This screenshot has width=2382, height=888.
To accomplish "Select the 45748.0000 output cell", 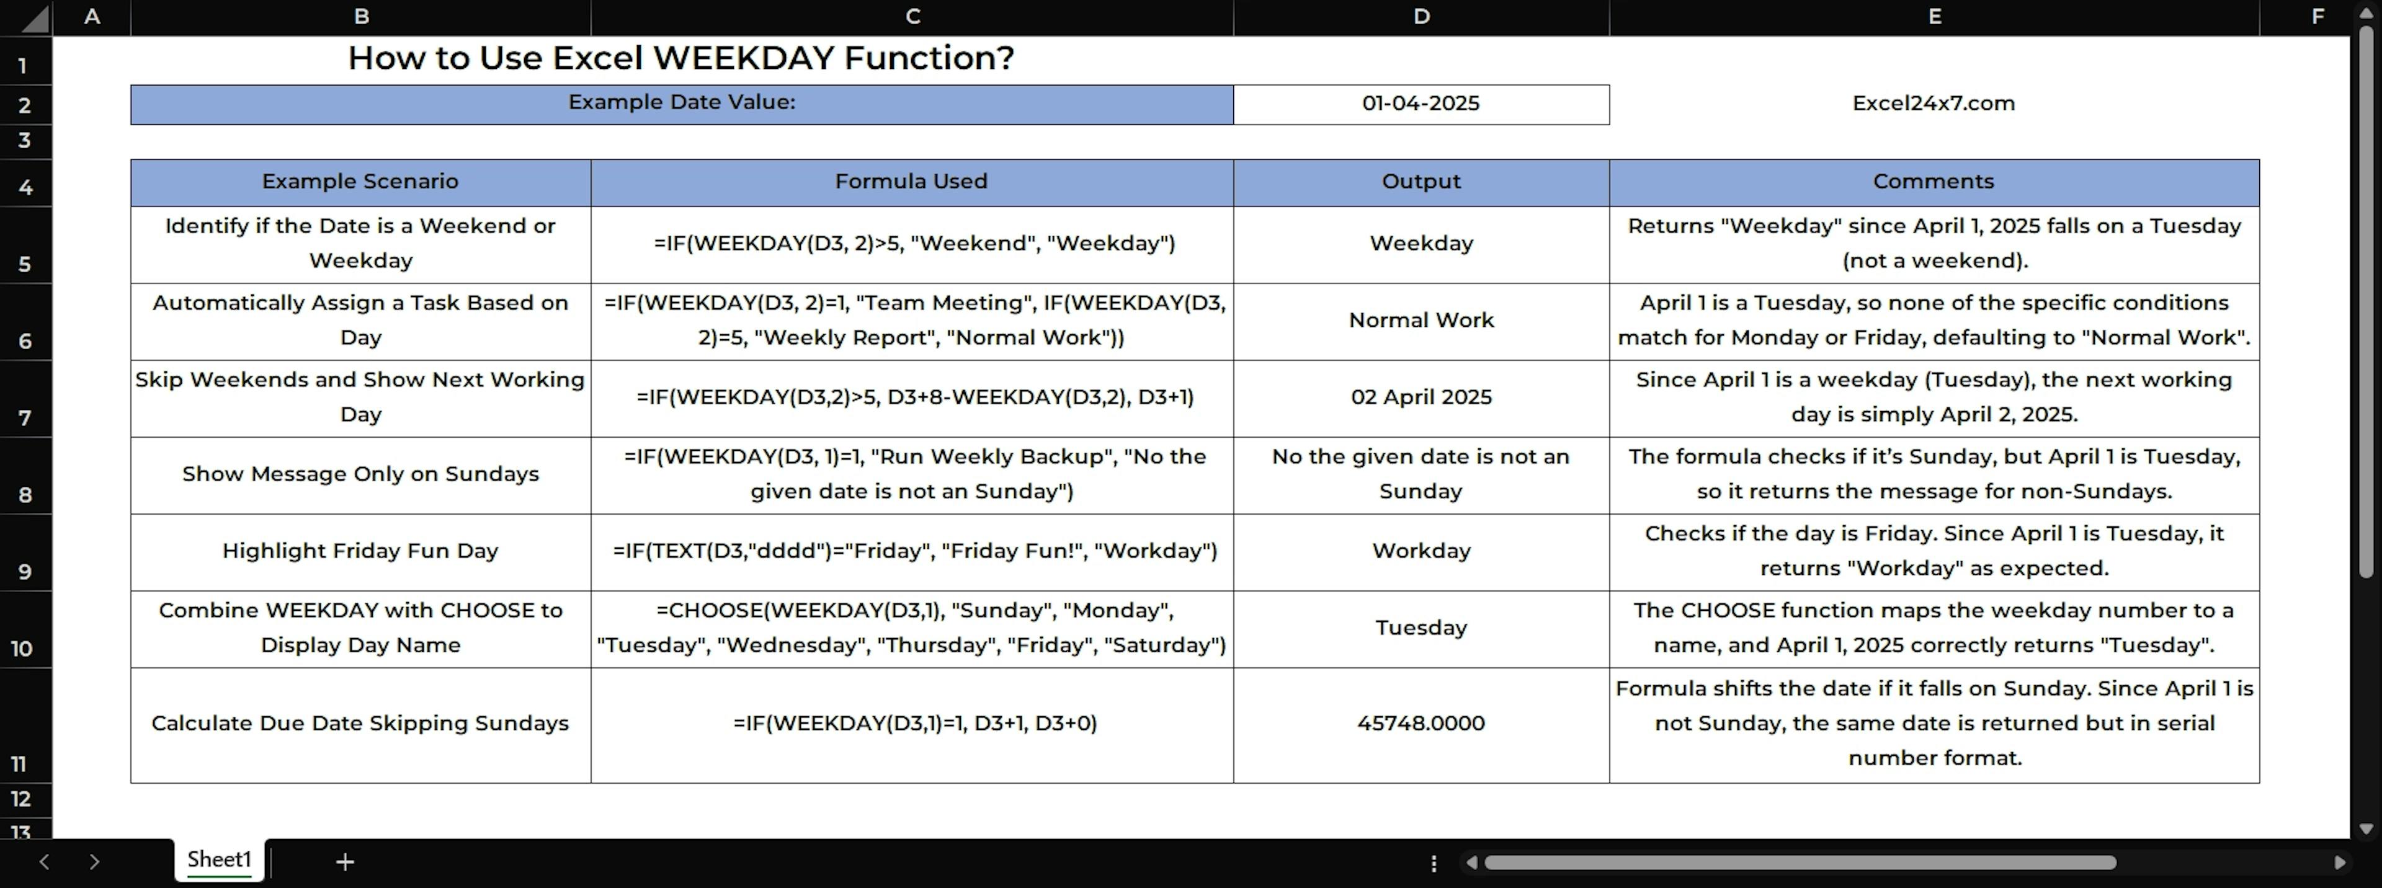I will (x=1421, y=724).
